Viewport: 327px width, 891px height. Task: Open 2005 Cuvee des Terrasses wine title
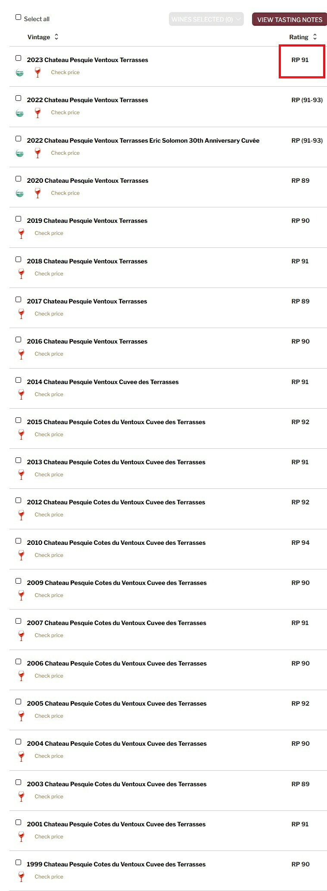click(x=117, y=703)
